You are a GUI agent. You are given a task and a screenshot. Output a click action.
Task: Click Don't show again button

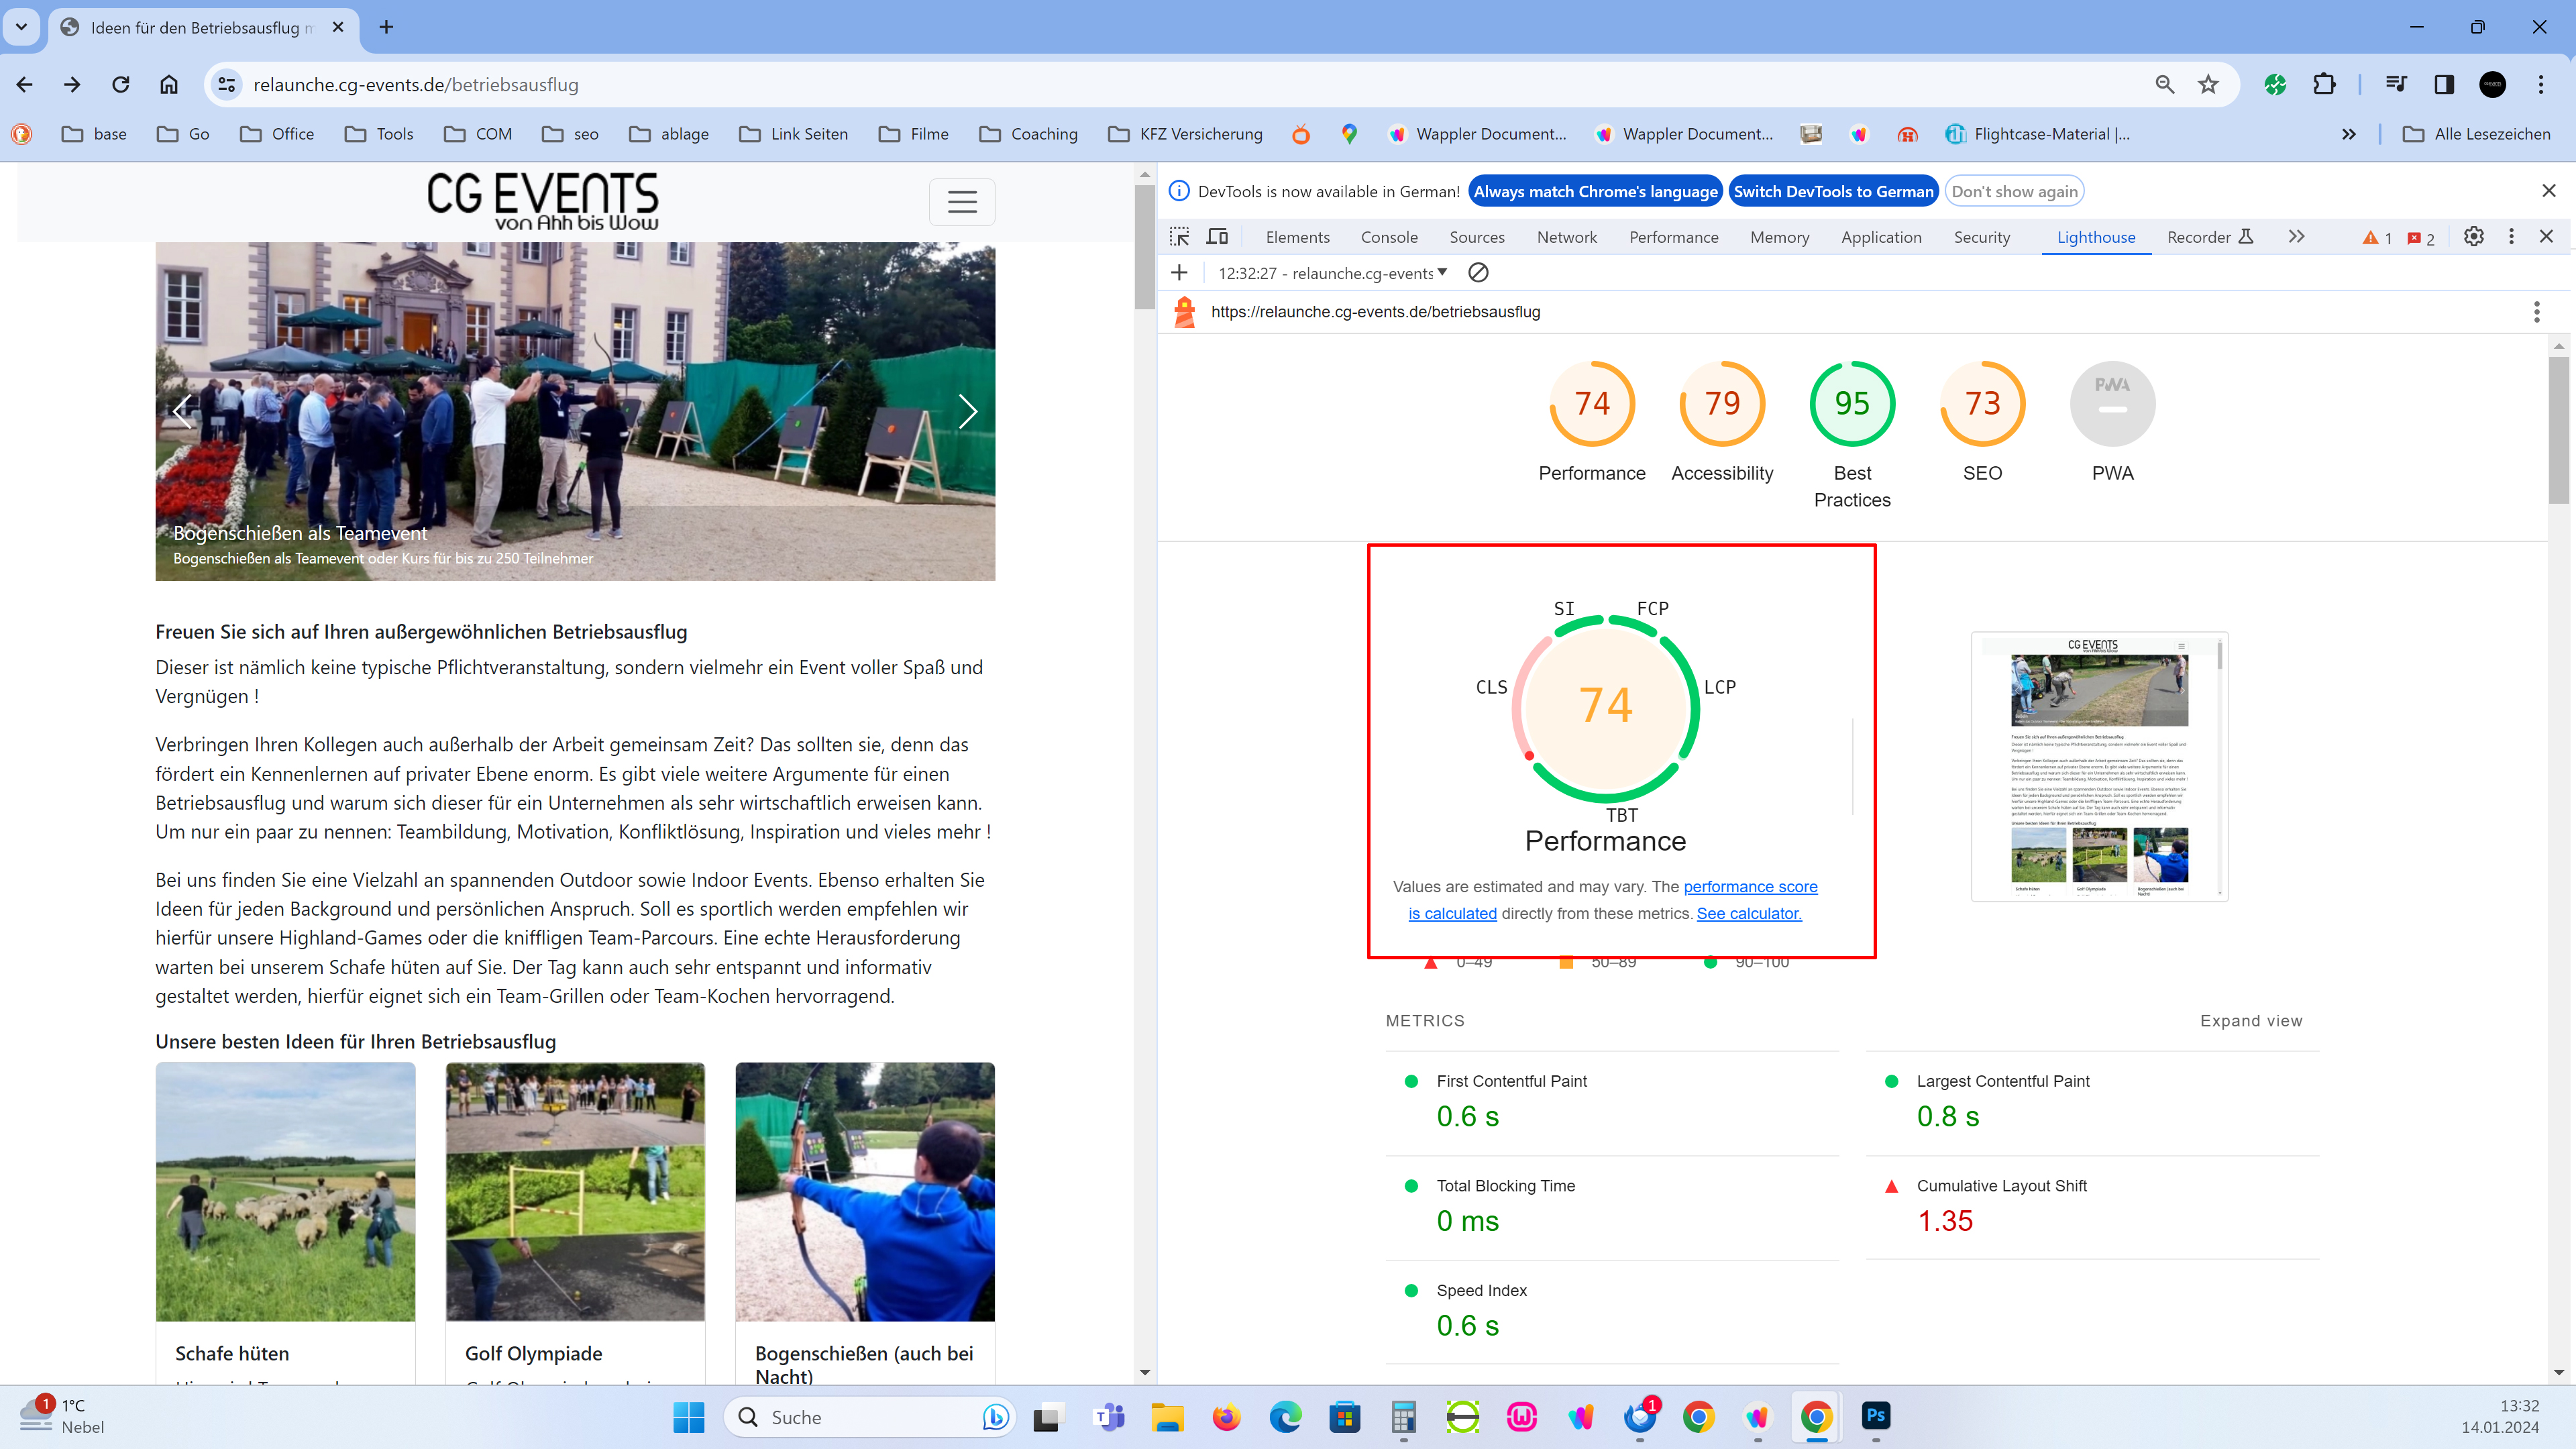(x=2014, y=192)
